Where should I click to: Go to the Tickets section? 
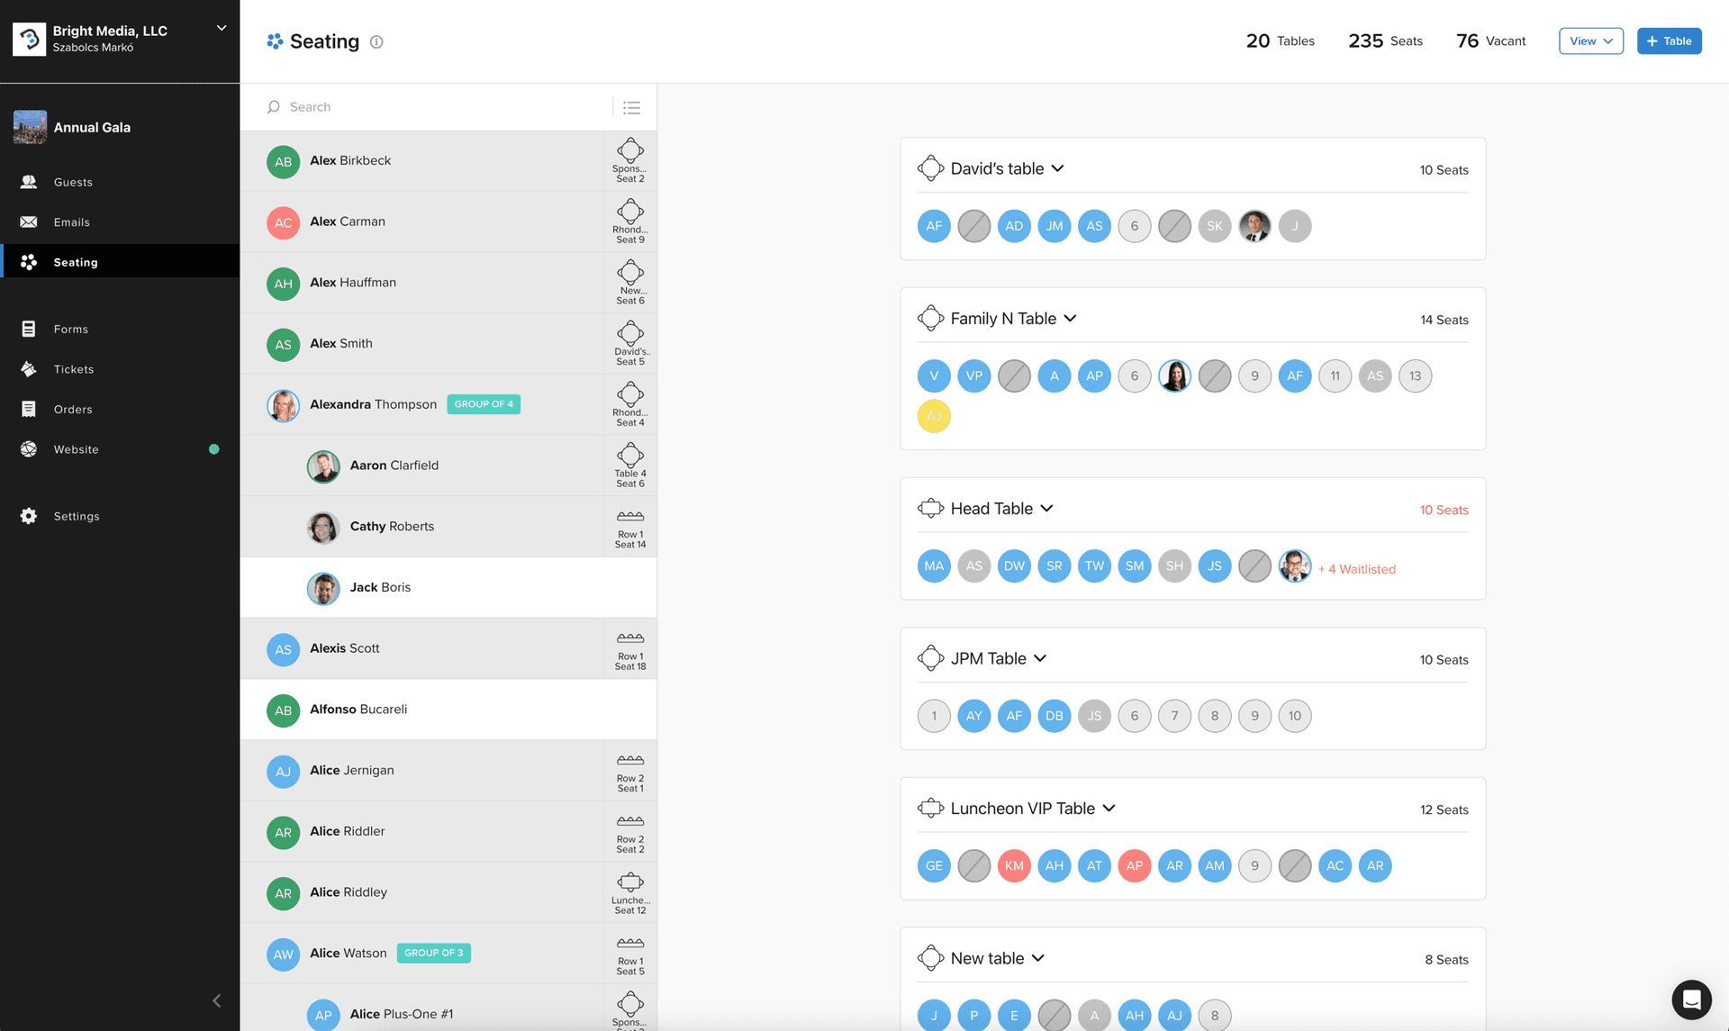click(x=74, y=369)
